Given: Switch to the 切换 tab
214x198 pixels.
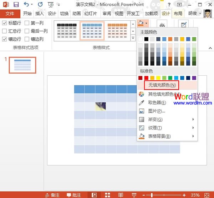Looking at the screenshot, I should click(64, 14).
